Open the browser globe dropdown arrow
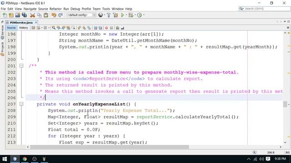The image size is (291, 163). (x=104, y=15)
